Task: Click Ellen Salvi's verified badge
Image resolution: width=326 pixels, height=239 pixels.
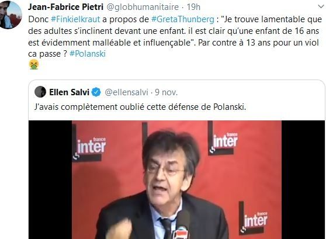Action: [96, 92]
